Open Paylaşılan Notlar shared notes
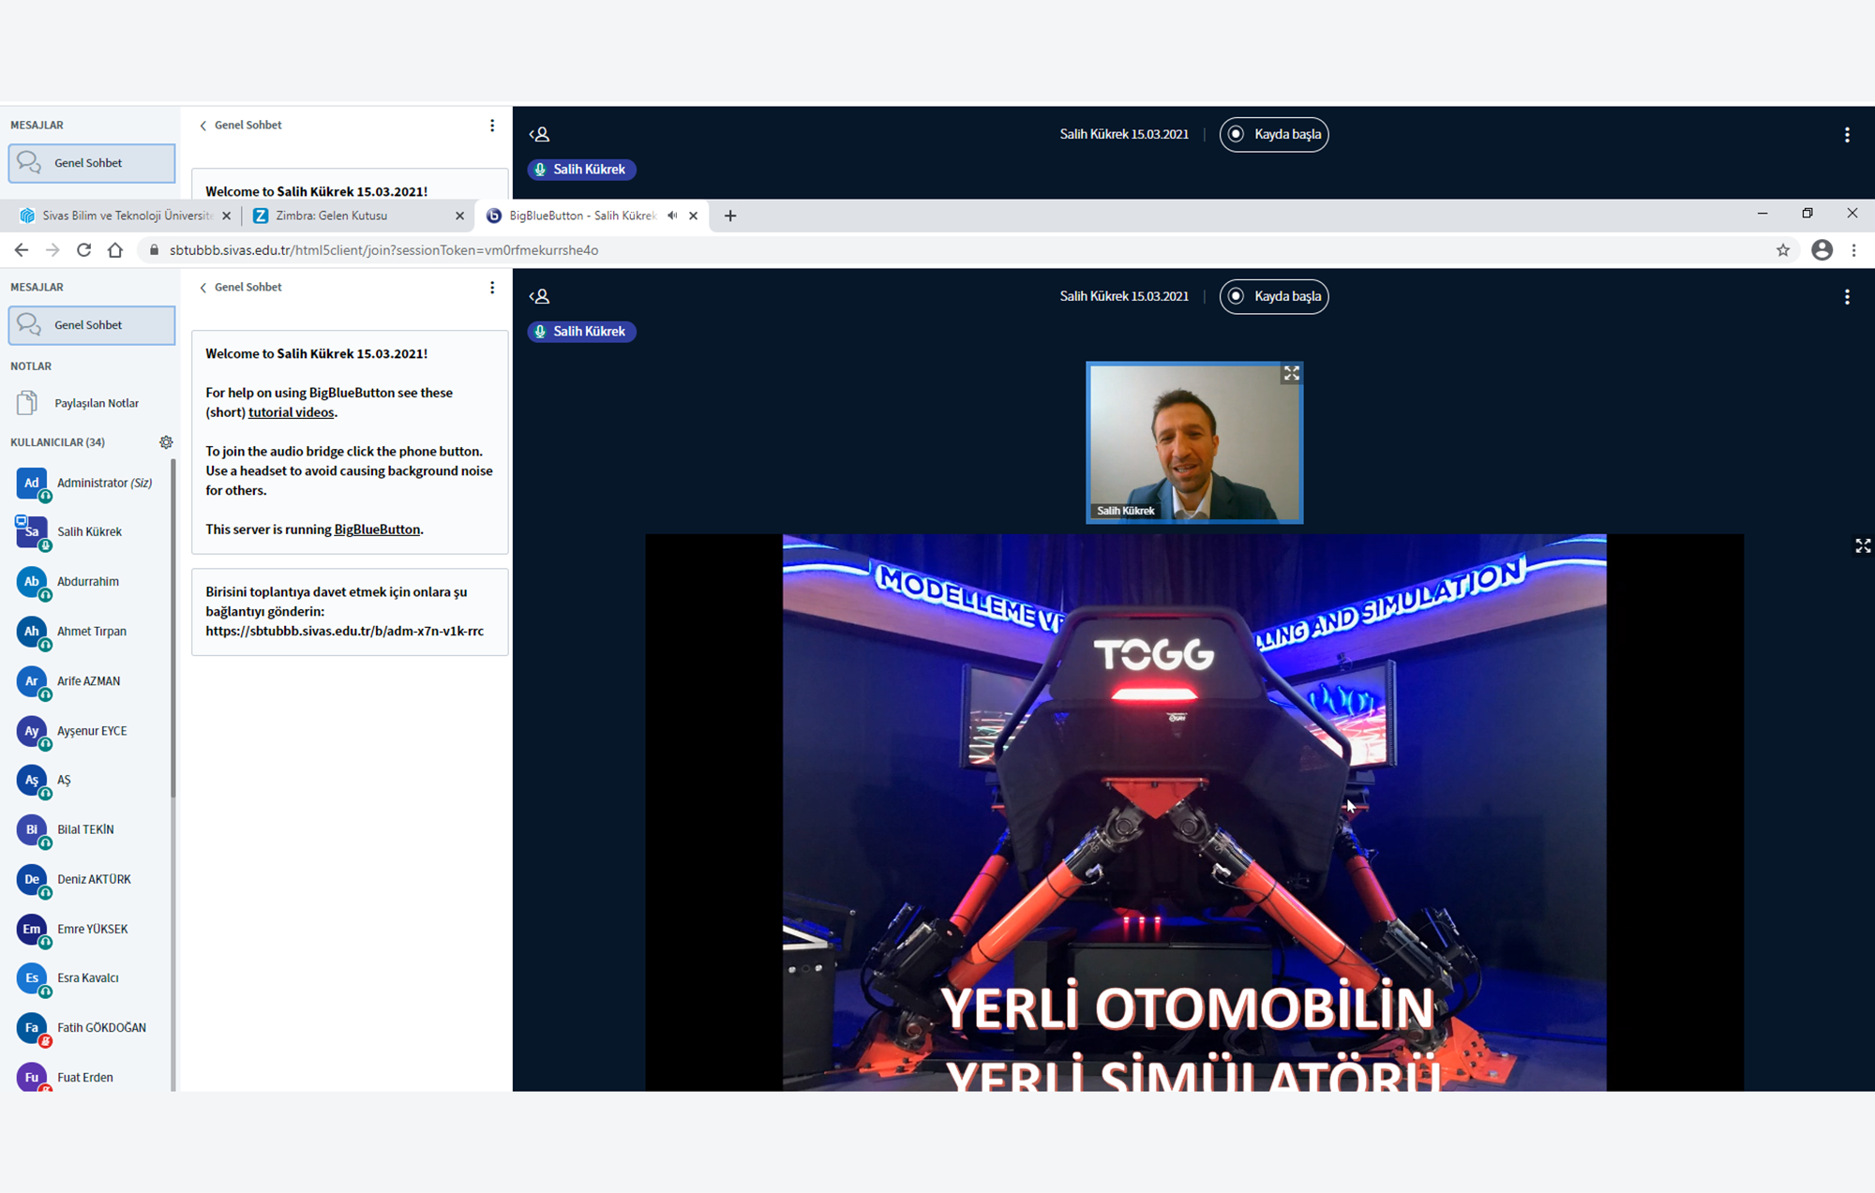The image size is (1875, 1193). [92, 403]
